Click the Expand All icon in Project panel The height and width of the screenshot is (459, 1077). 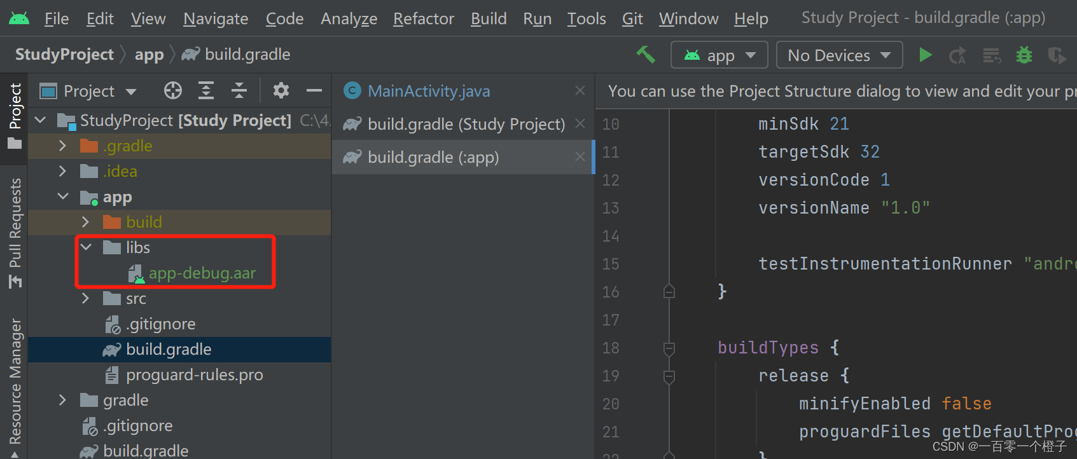click(x=206, y=91)
